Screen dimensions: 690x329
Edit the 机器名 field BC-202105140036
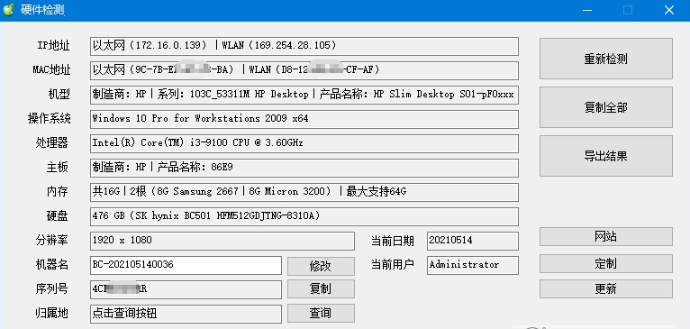point(186,265)
